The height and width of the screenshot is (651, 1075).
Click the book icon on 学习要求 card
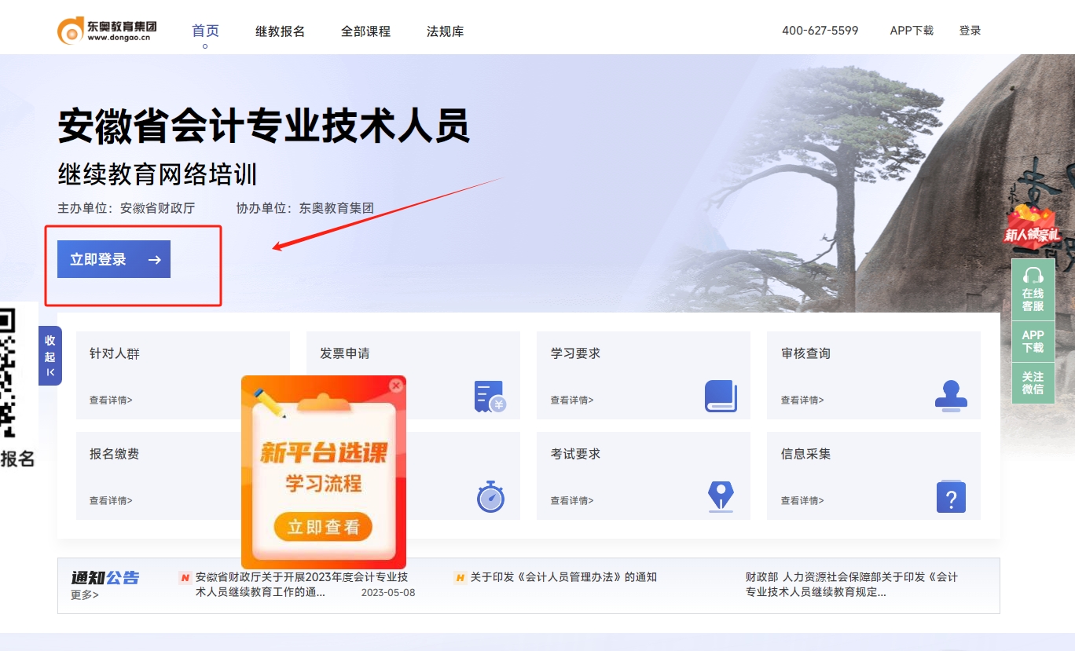[719, 397]
